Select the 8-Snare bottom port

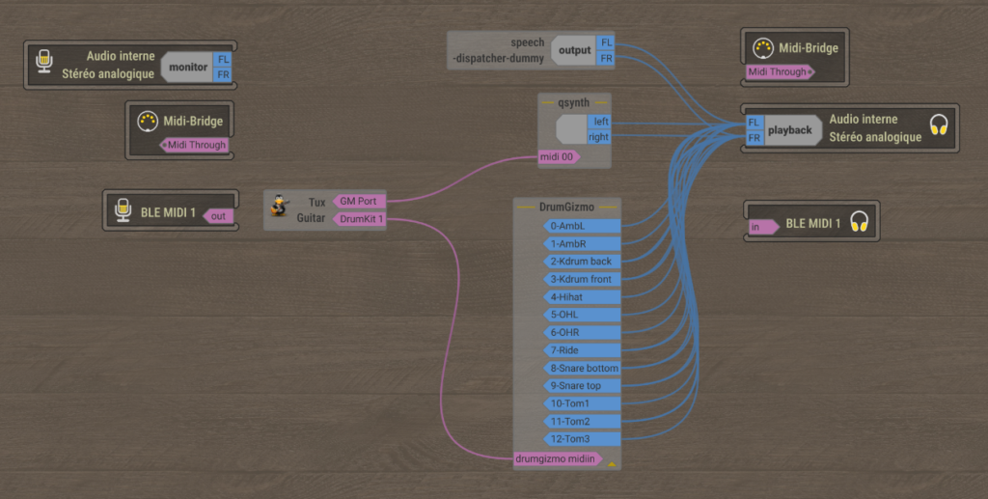click(582, 368)
